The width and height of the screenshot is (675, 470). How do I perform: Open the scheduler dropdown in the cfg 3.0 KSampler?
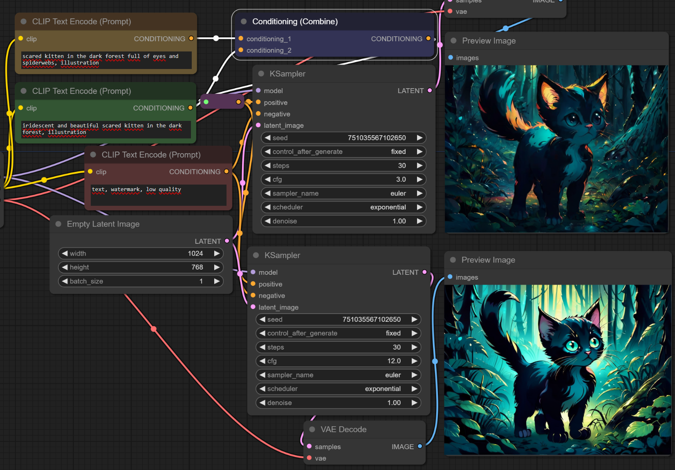click(x=343, y=207)
